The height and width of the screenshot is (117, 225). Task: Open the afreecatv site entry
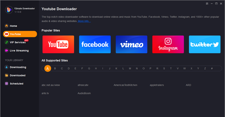click(83, 85)
